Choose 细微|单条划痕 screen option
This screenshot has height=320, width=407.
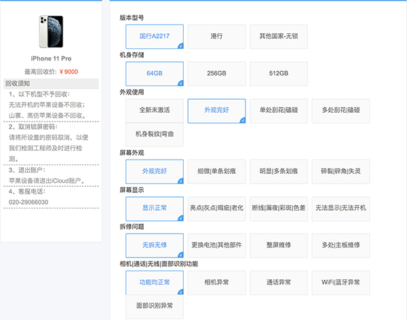click(216, 172)
